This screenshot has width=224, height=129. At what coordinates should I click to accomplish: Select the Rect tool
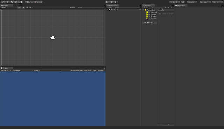pos(21,2)
